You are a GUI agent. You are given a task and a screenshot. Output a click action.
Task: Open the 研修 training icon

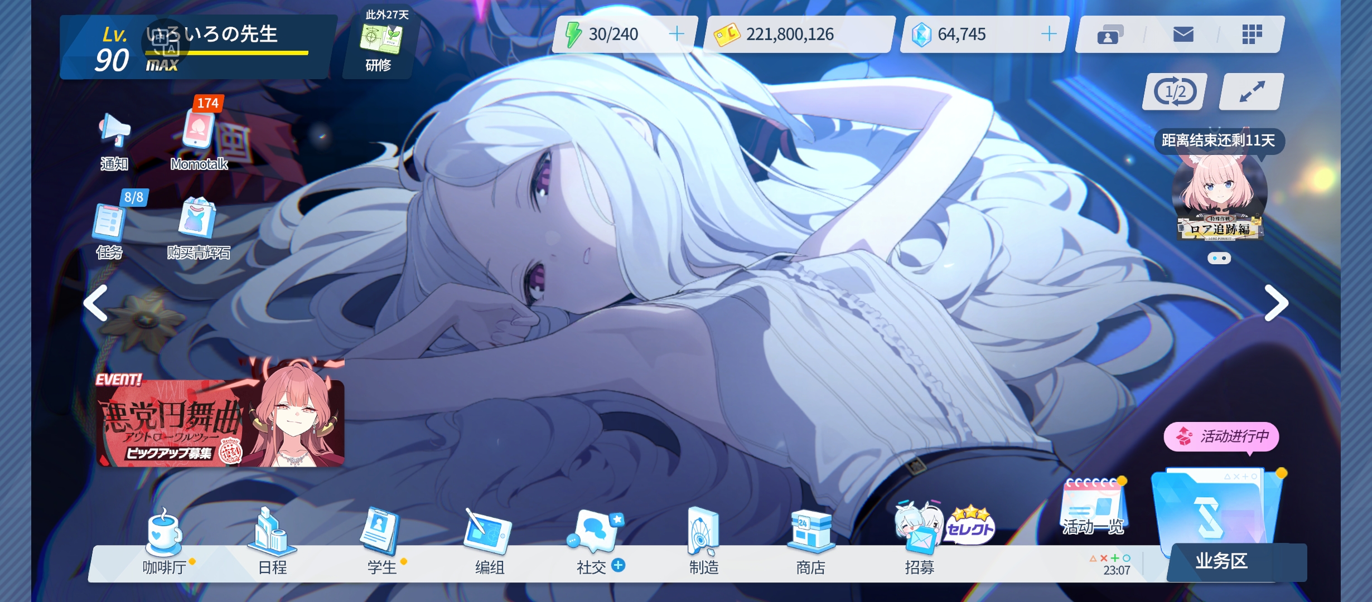coord(380,39)
